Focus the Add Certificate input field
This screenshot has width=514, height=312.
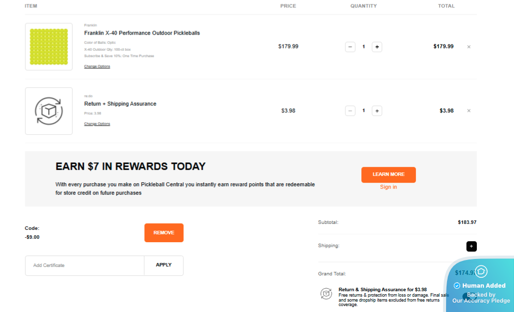pos(85,265)
